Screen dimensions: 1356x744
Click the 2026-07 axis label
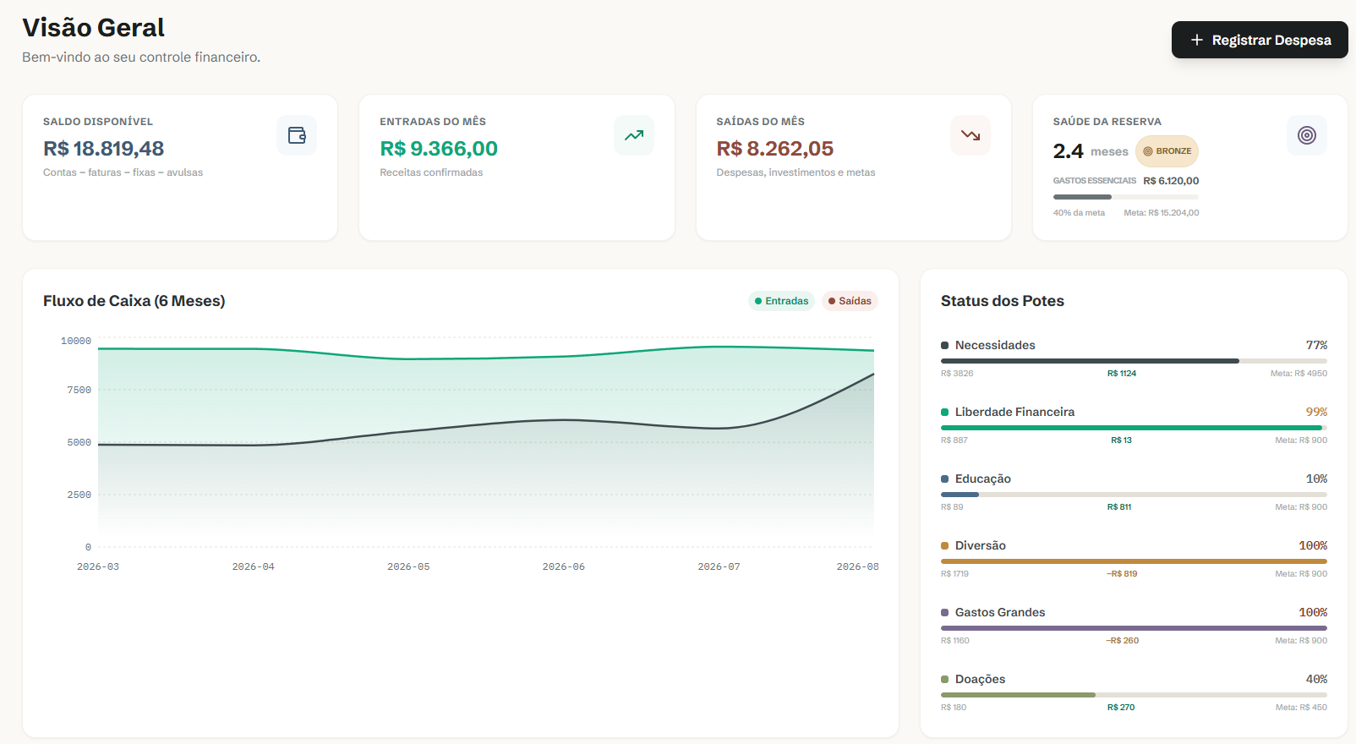pyautogui.click(x=719, y=566)
